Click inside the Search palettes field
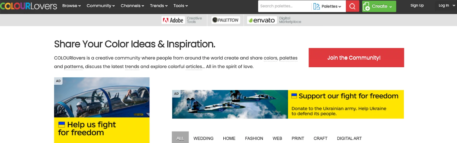The image size is (457, 143). (x=284, y=6)
